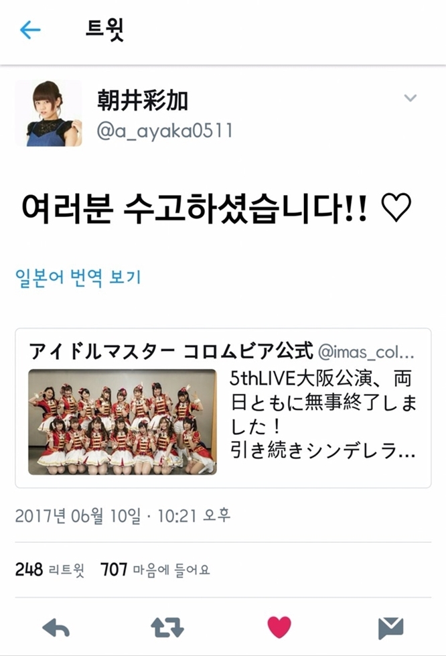Viewport: 446px width, 656px height.
Task: View the quoted tweet's group photo
Action: point(123,421)
